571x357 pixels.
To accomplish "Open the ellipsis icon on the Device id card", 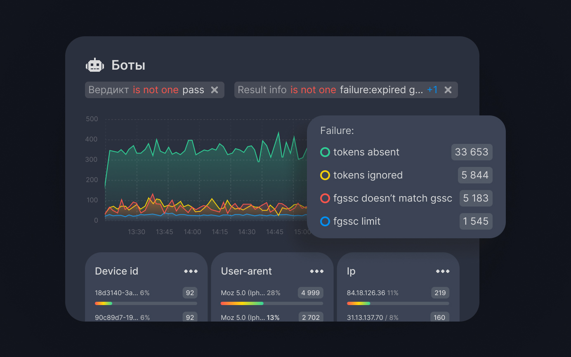I will (x=191, y=271).
